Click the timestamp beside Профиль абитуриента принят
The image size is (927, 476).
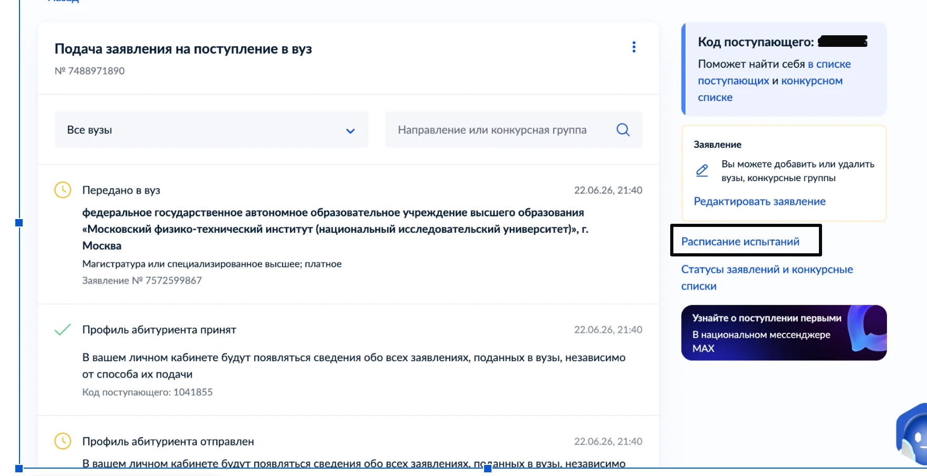click(608, 330)
